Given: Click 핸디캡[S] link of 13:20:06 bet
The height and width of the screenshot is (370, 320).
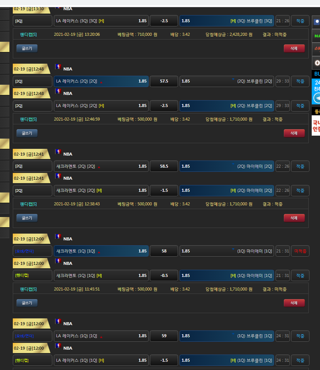Looking at the screenshot, I should [x=28, y=34].
